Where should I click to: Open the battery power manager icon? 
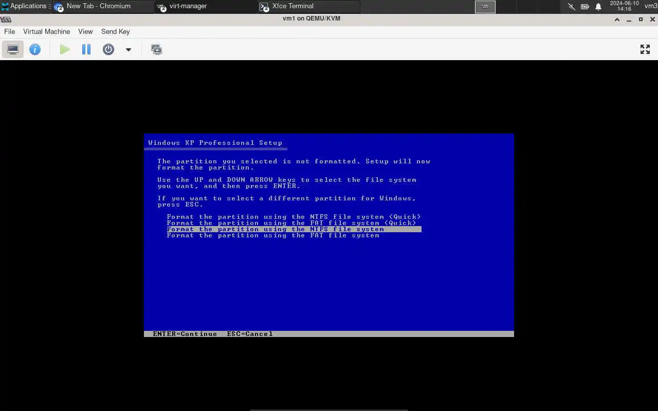[585, 7]
